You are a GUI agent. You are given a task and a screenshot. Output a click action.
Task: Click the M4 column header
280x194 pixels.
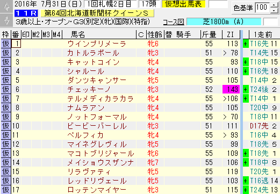(57, 34)
